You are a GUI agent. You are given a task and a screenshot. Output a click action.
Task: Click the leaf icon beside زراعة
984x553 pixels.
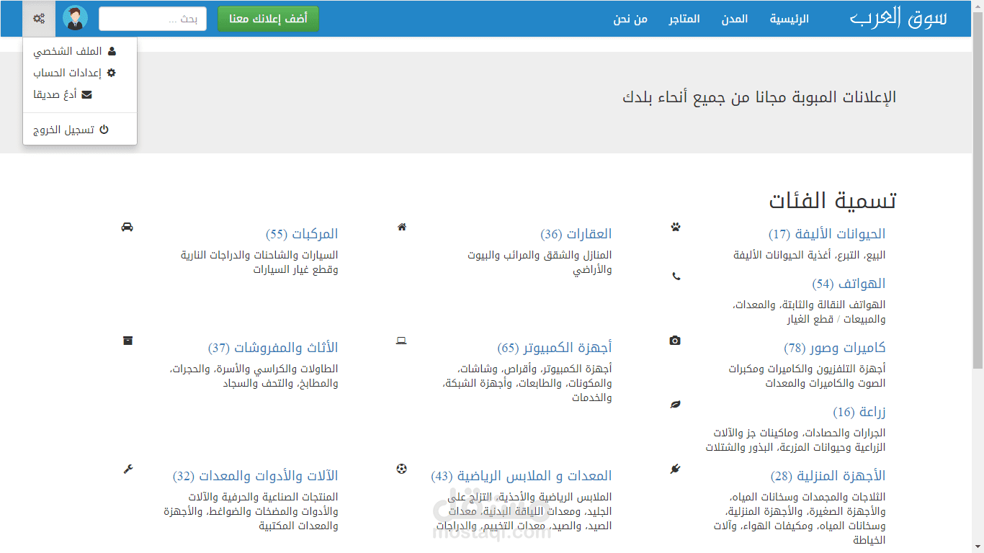[675, 405]
